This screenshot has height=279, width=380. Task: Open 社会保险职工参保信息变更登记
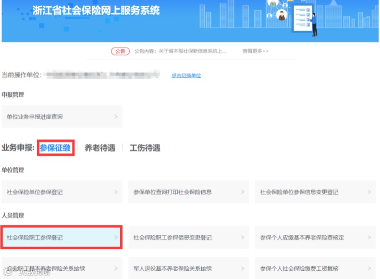188,237
